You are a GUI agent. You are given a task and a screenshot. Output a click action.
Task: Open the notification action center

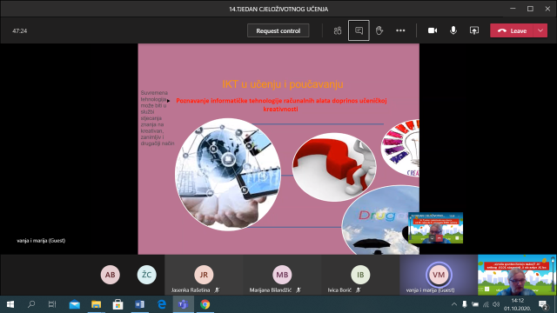pyautogui.click(x=543, y=304)
